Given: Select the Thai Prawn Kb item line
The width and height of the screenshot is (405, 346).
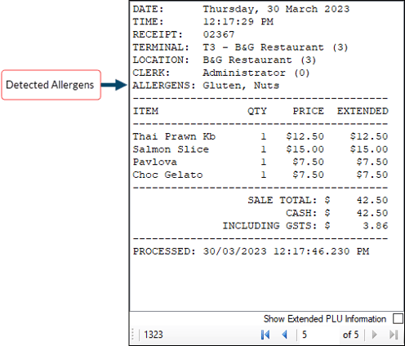Looking at the screenshot, I should 260,136.
